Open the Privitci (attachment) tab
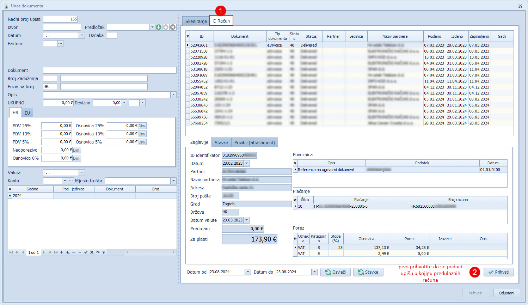The width and height of the screenshot is (528, 305). pyautogui.click(x=254, y=142)
